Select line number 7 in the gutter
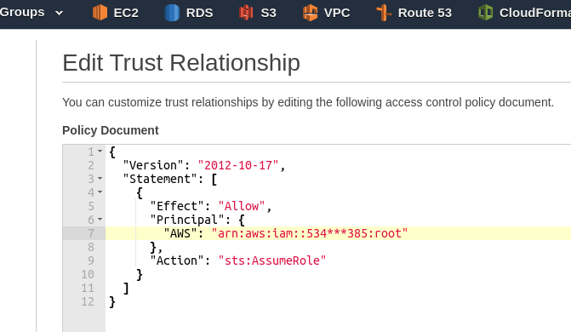 tap(91, 233)
